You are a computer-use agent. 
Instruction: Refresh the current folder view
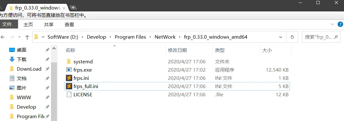(x=292, y=37)
